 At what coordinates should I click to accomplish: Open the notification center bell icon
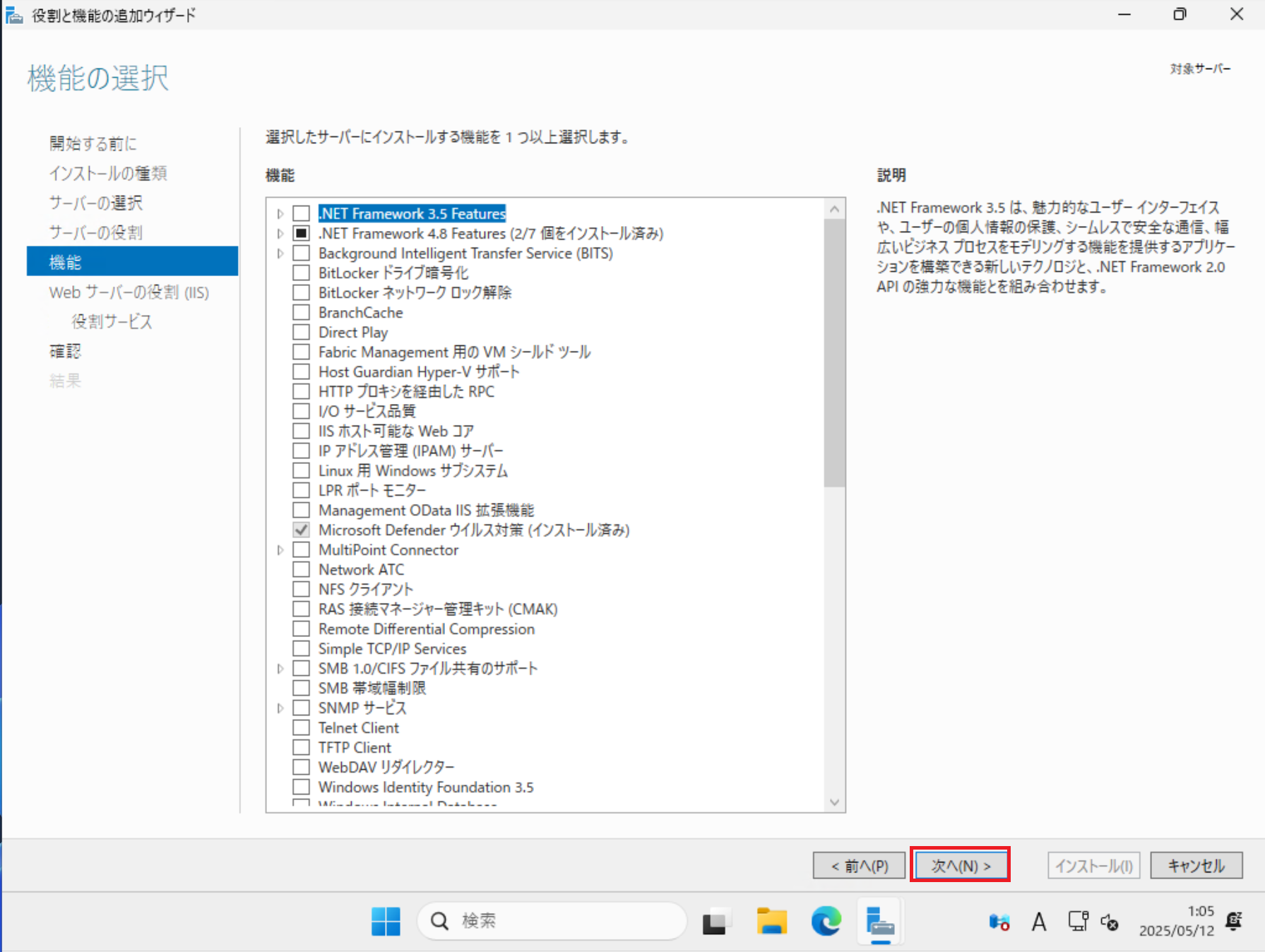tap(1234, 921)
